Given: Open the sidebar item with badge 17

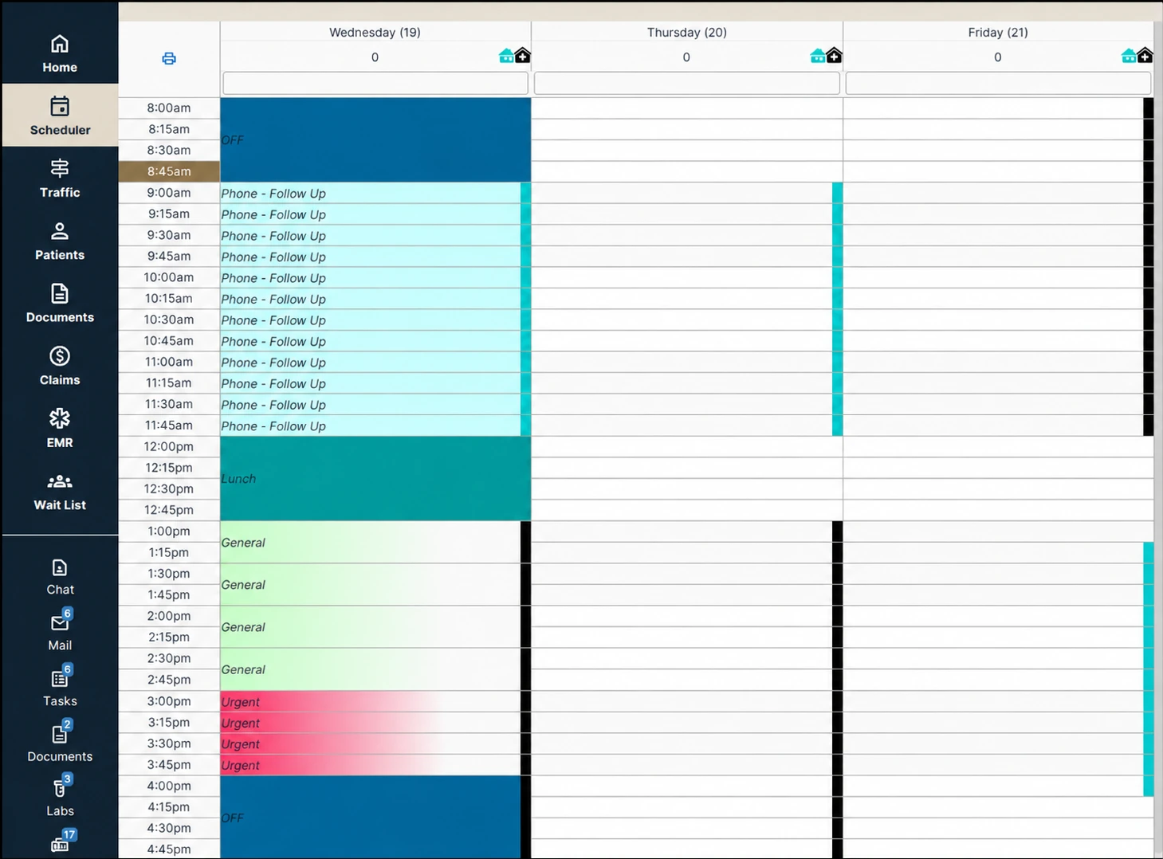Looking at the screenshot, I should point(61,843).
